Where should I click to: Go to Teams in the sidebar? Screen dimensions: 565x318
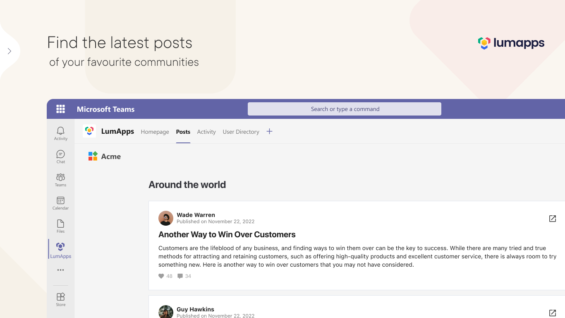(60, 180)
